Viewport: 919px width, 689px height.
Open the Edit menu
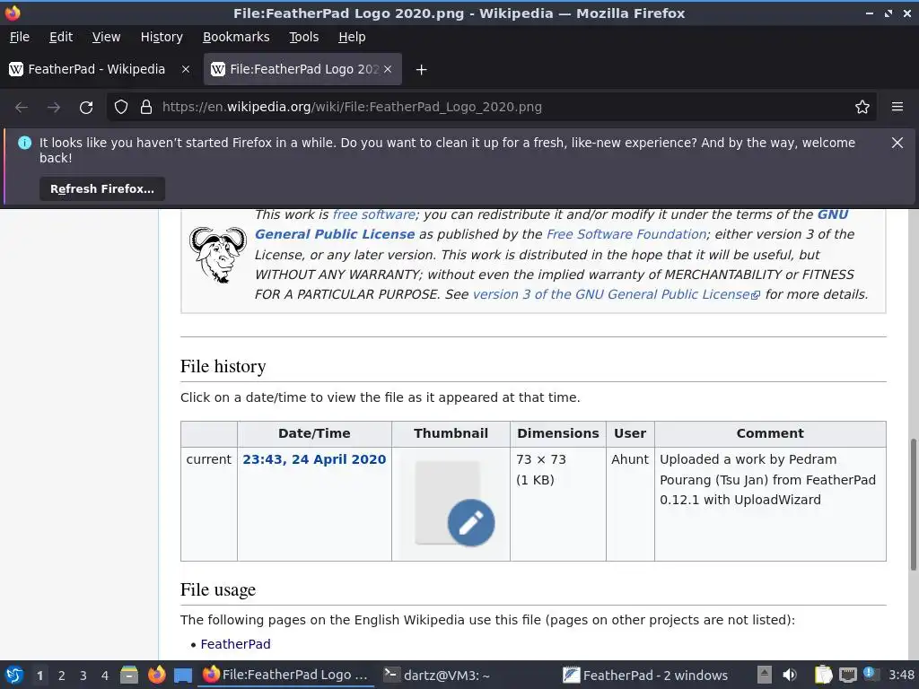point(61,37)
